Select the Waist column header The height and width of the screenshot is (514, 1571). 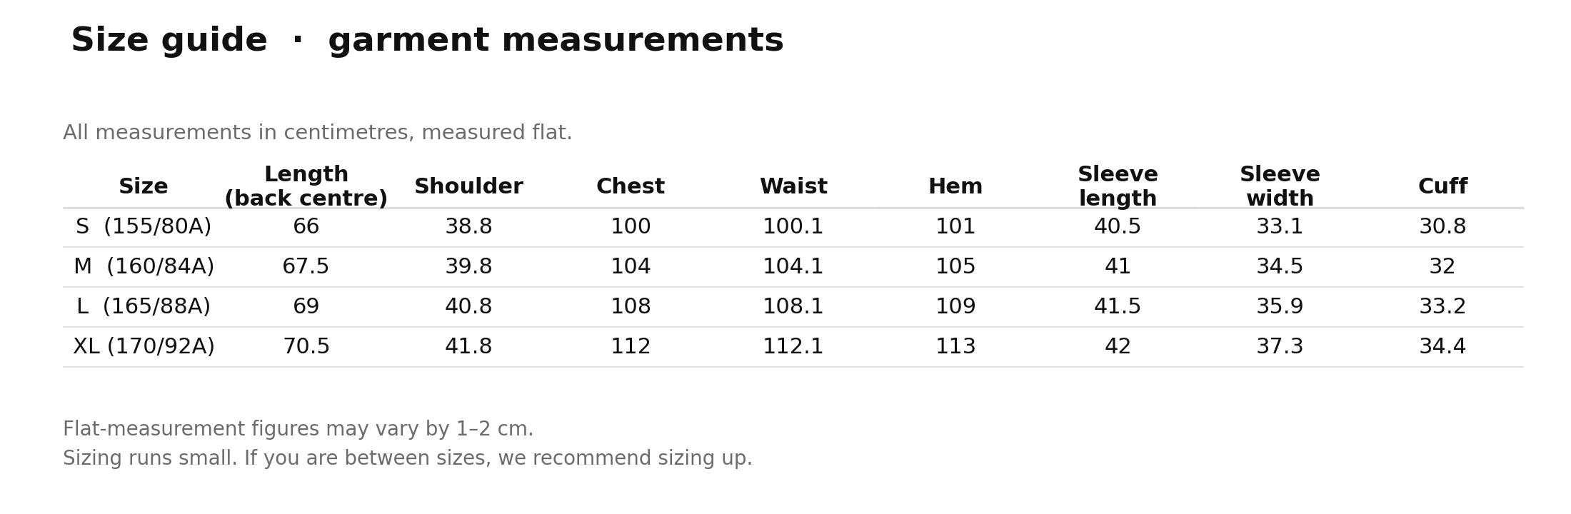(793, 187)
